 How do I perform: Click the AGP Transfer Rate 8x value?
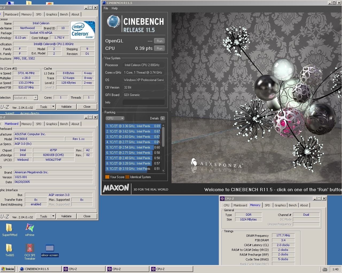pyautogui.click(x=36, y=200)
